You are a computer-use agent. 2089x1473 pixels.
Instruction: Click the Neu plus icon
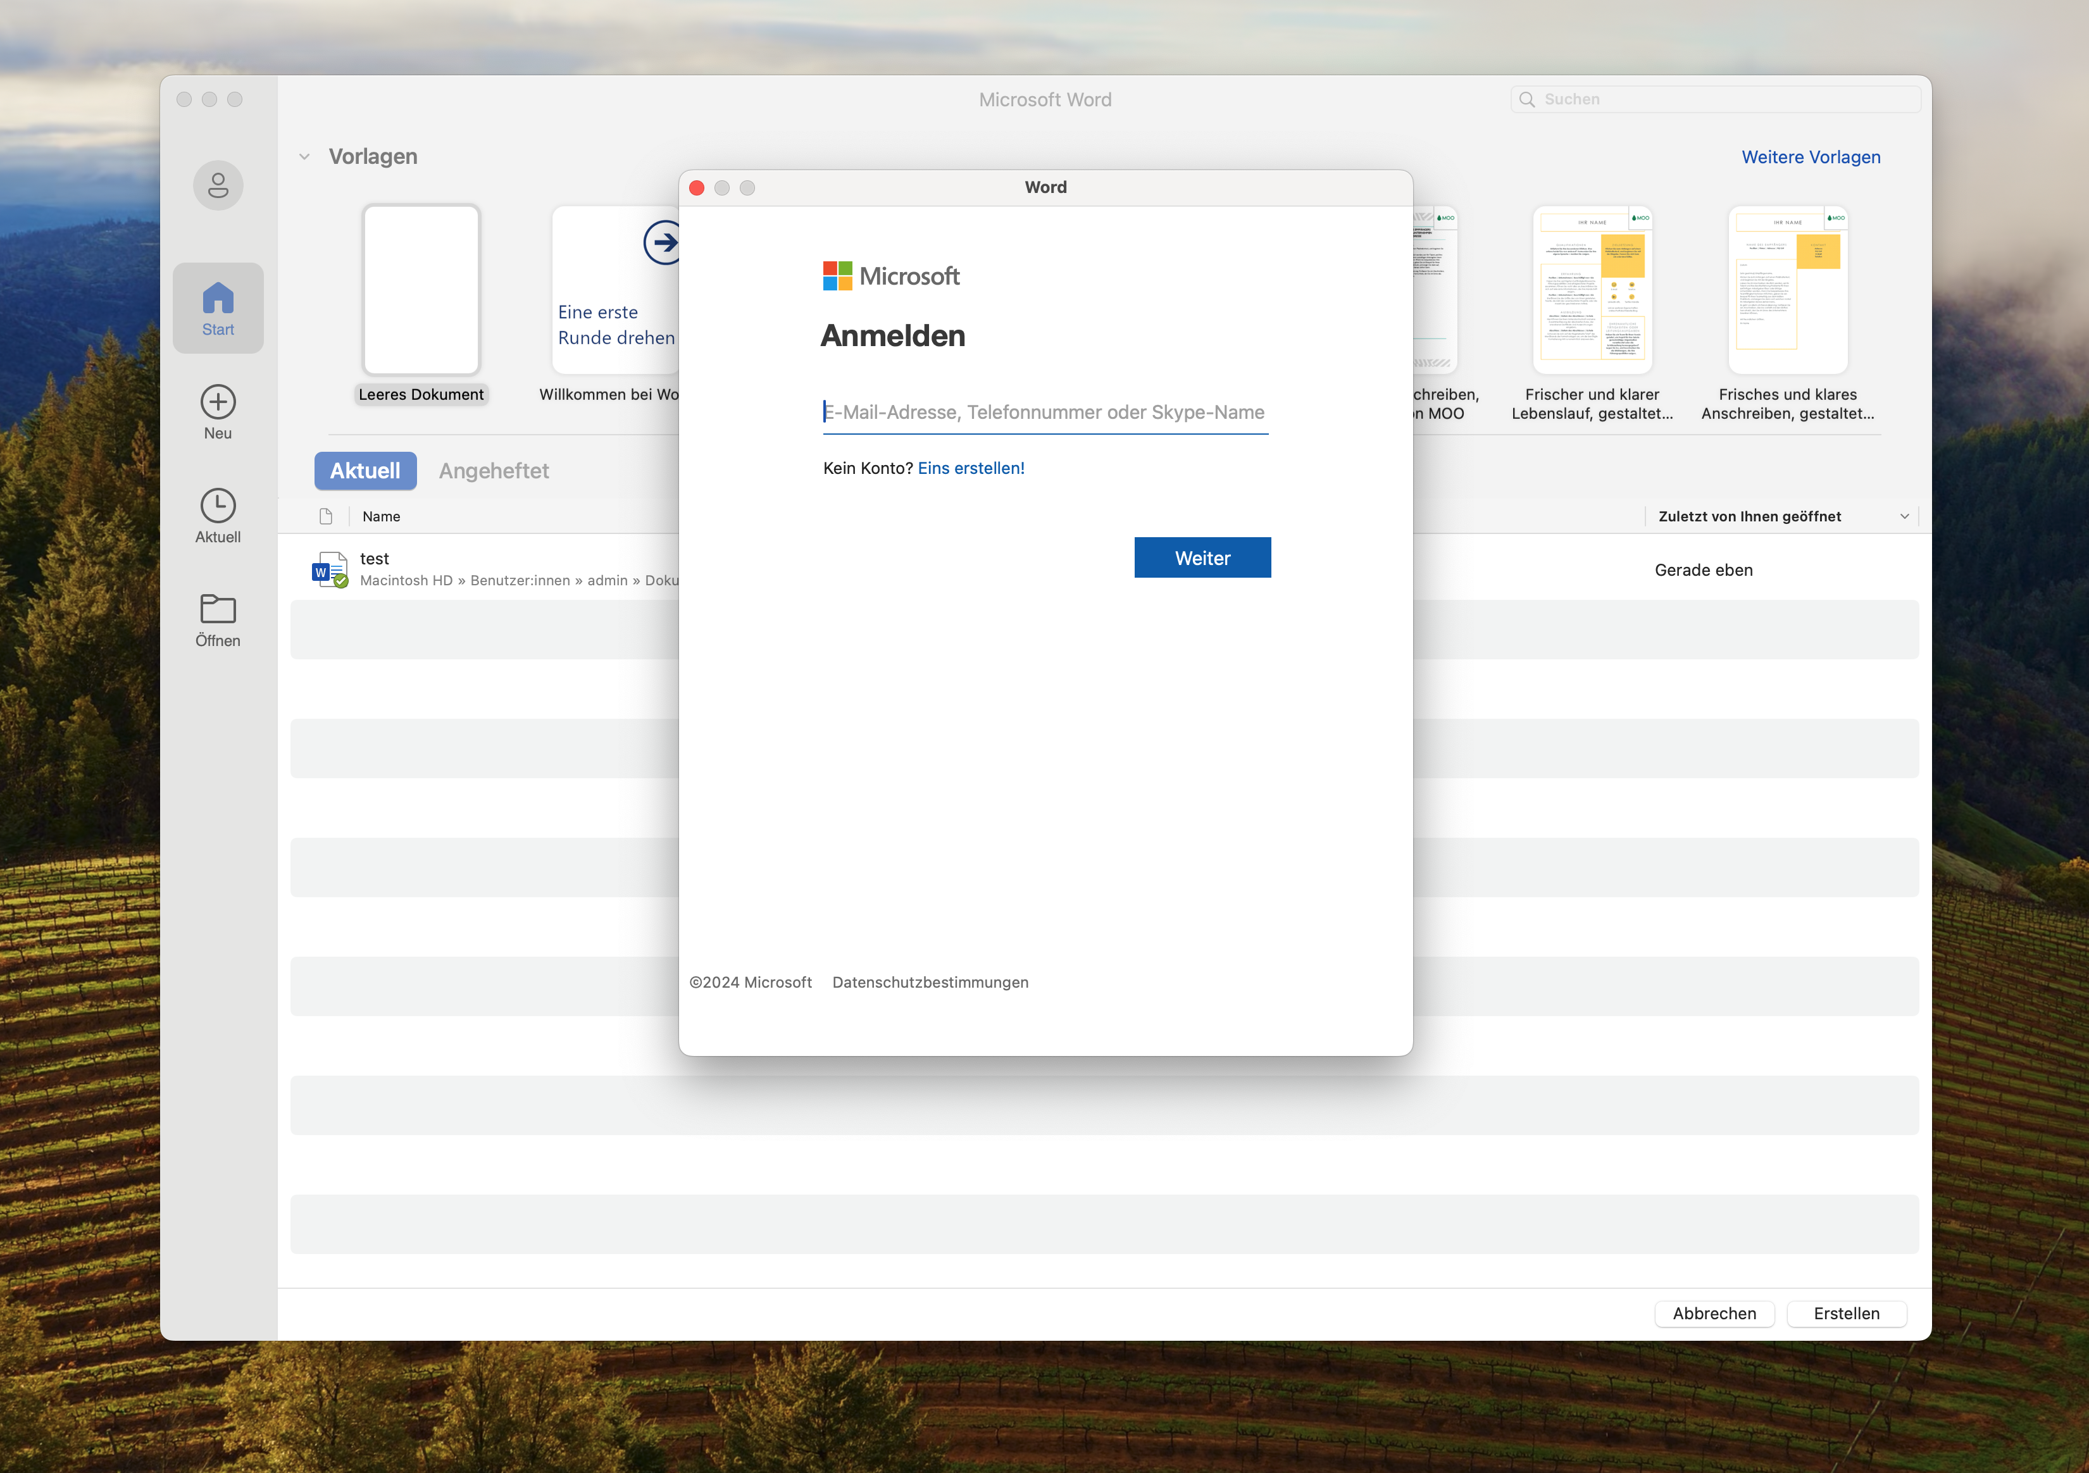218,402
